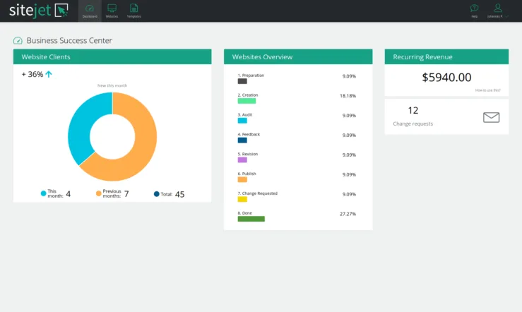Click the This month value 4
The width and height of the screenshot is (522, 312).
[69, 194]
